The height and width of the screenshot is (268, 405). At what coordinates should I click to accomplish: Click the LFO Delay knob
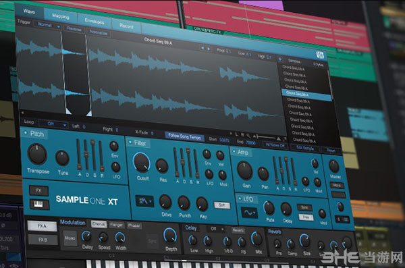[x=286, y=209]
